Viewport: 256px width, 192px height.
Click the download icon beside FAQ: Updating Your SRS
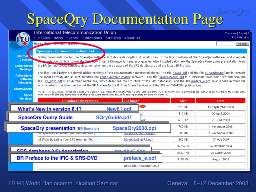[x=40, y=139]
